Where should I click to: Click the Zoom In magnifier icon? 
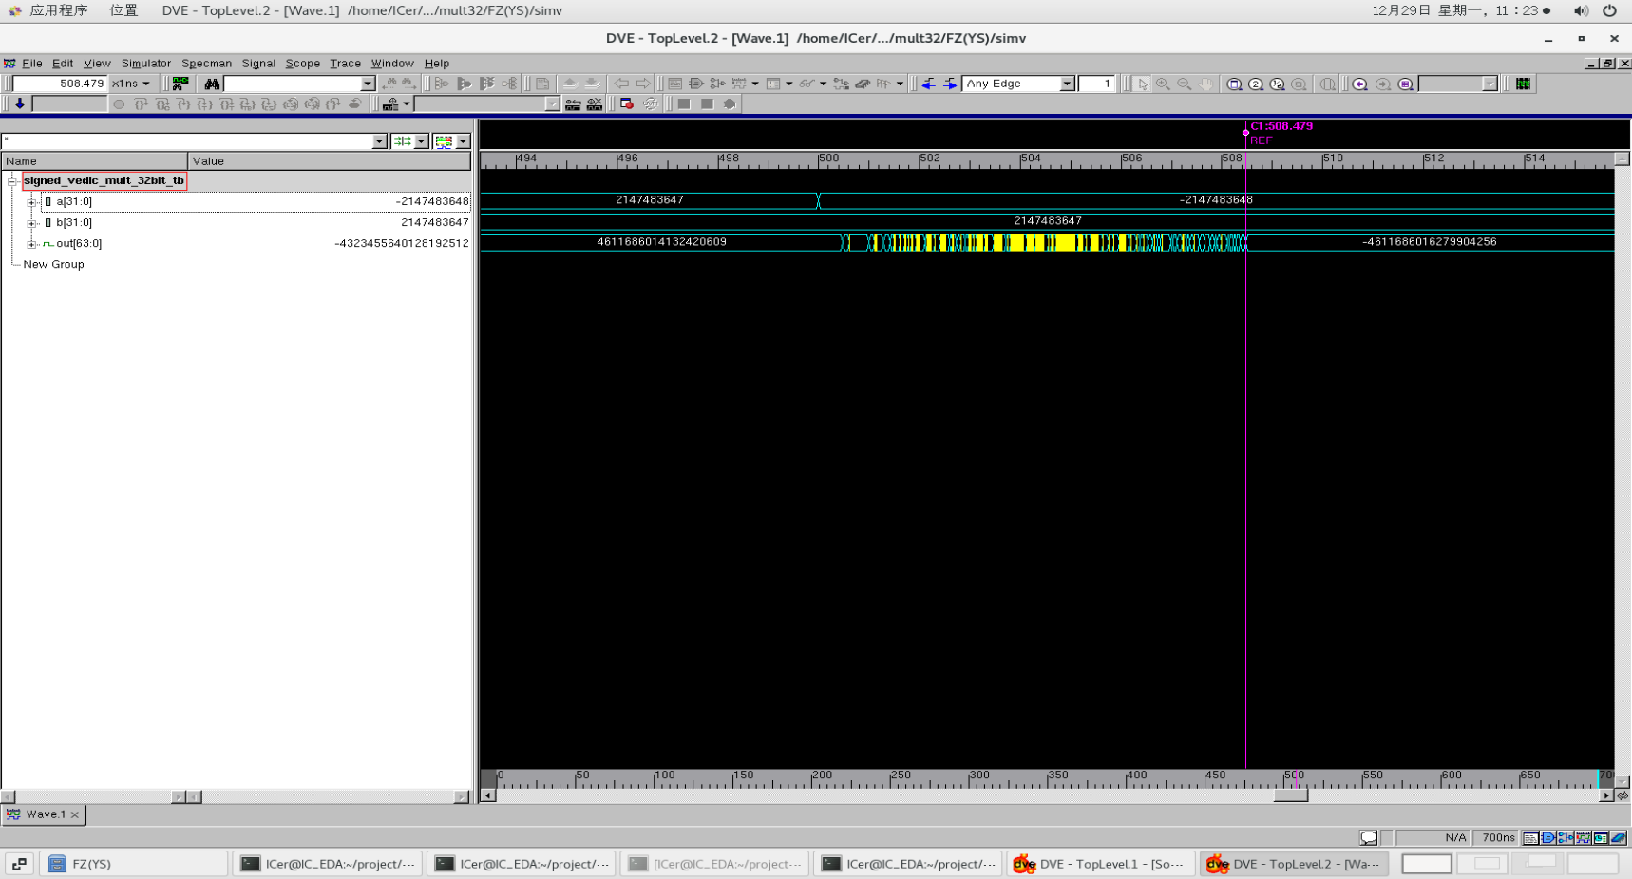(1163, 84)
